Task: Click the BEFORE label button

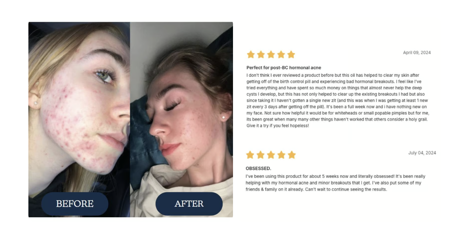Action: 75,204
